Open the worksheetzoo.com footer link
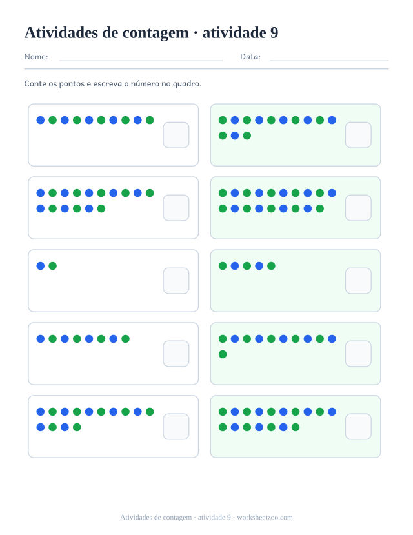Viewport: 413px width, 535px height. [265, 518]
